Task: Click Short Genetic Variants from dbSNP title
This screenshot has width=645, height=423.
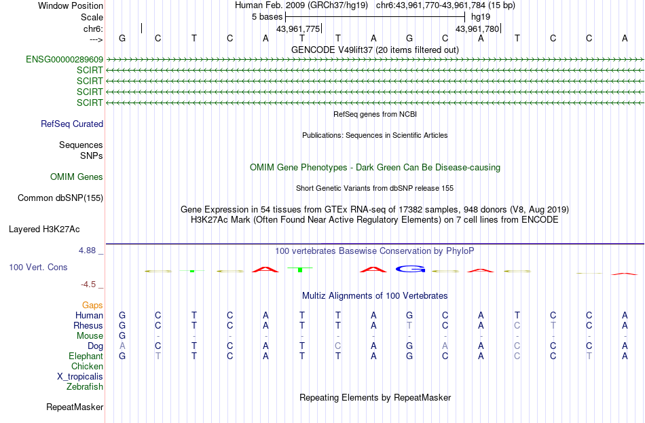Action: pos(375,188)
